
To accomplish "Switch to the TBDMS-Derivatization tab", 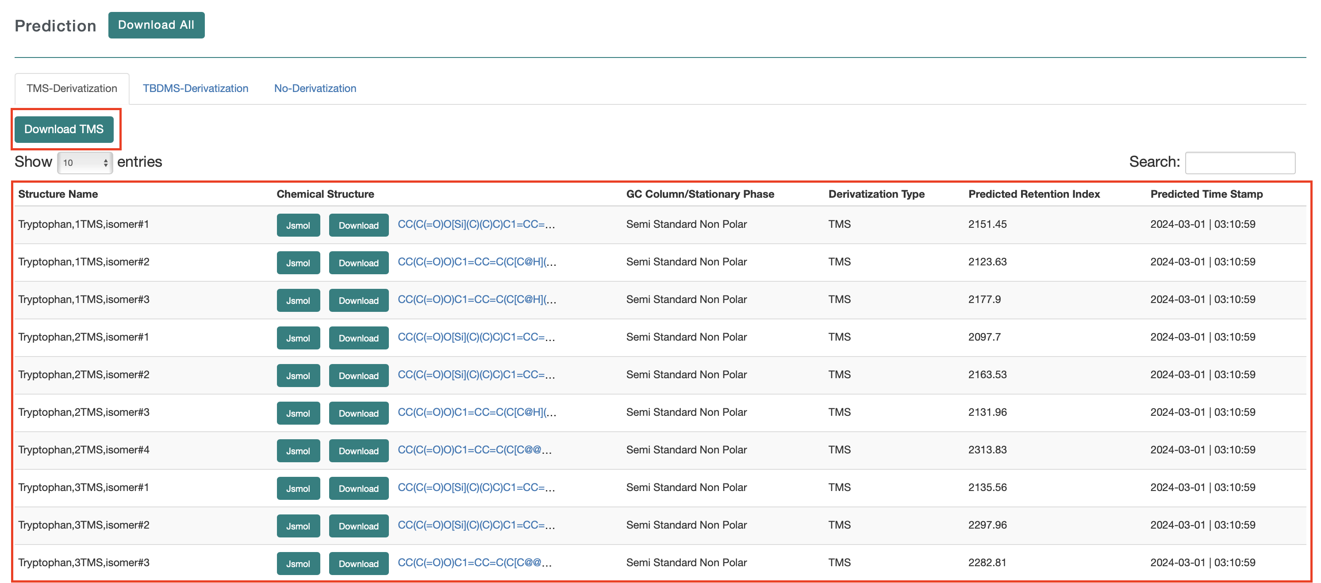I will (196, 88).
